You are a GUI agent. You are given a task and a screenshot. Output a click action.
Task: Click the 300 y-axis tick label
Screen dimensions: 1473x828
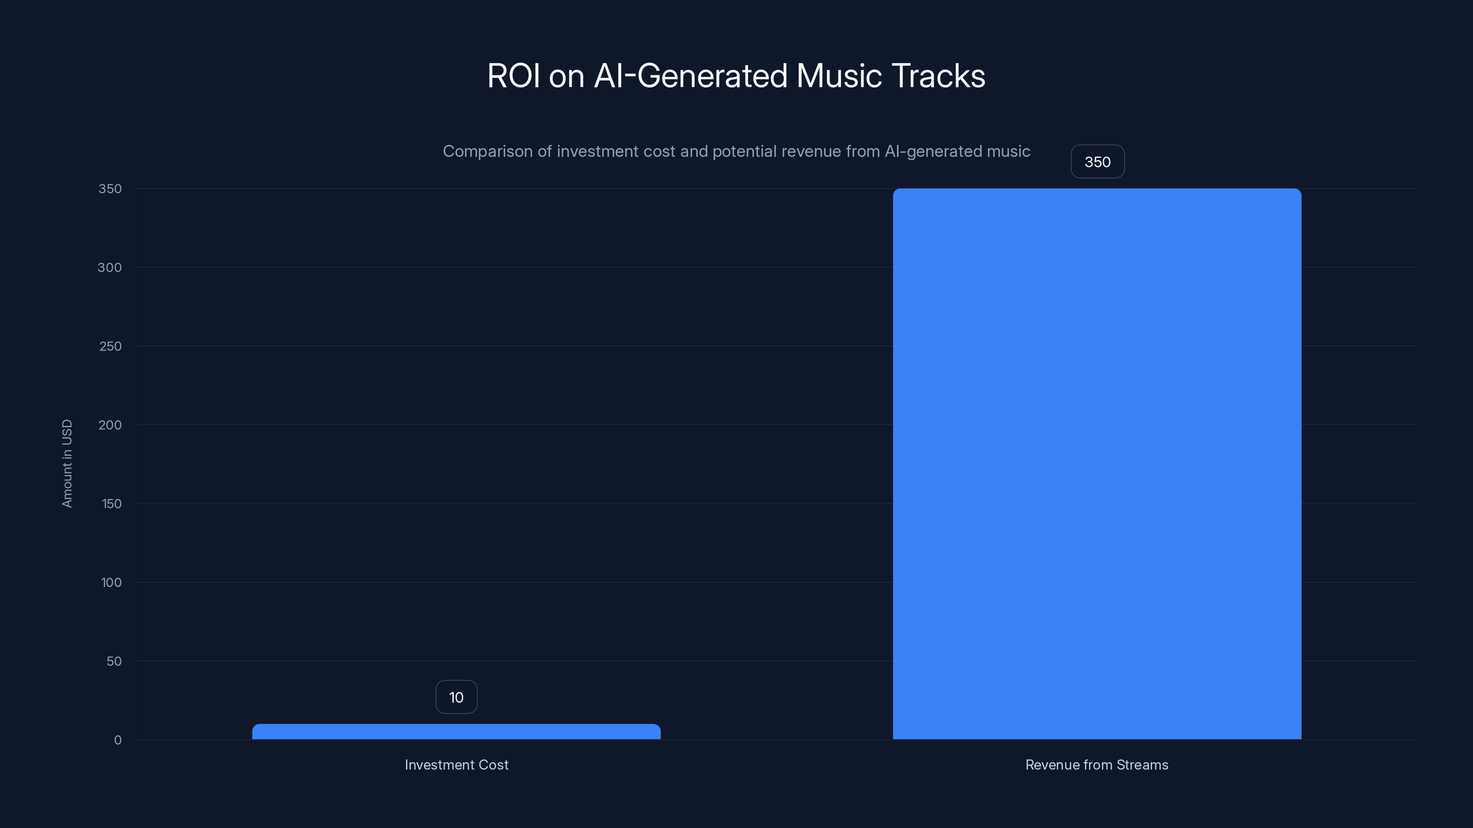(110, 267)
